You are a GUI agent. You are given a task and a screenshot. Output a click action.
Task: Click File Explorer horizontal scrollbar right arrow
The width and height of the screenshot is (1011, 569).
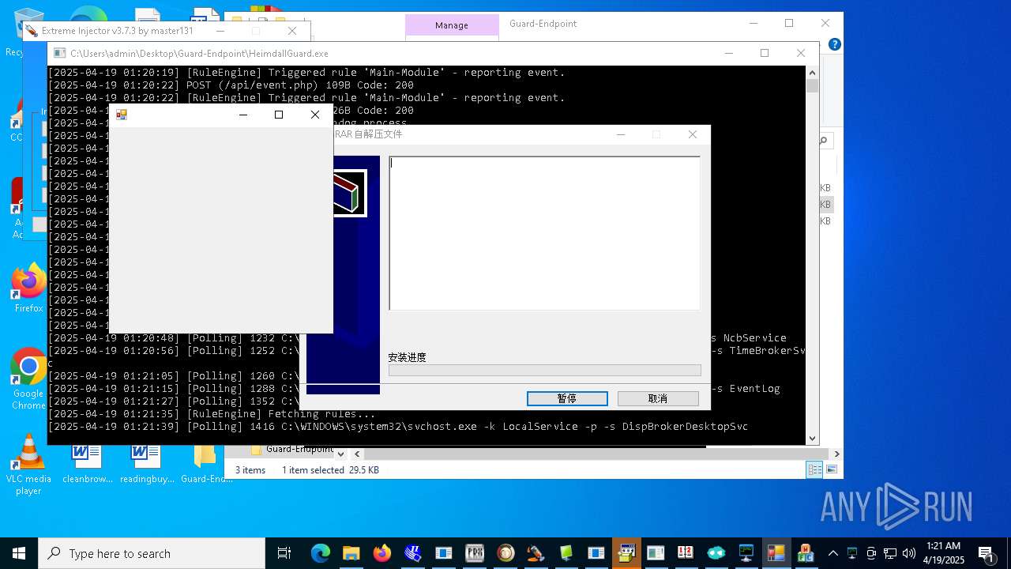tap(836, 454)
